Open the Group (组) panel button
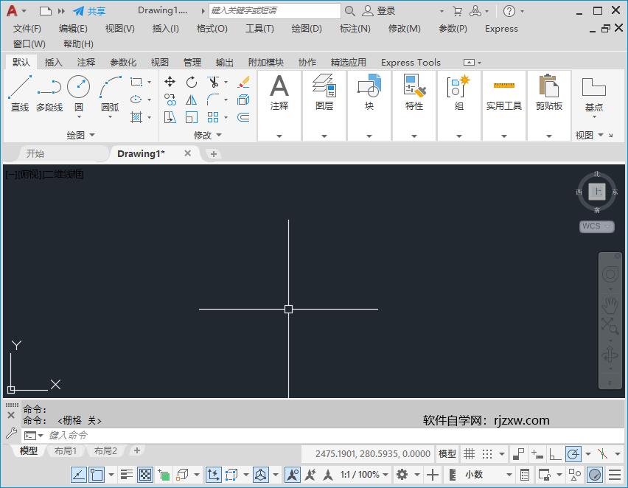This screenshot has height=488, width=628. pyautogui.click(x=459, y=105)
